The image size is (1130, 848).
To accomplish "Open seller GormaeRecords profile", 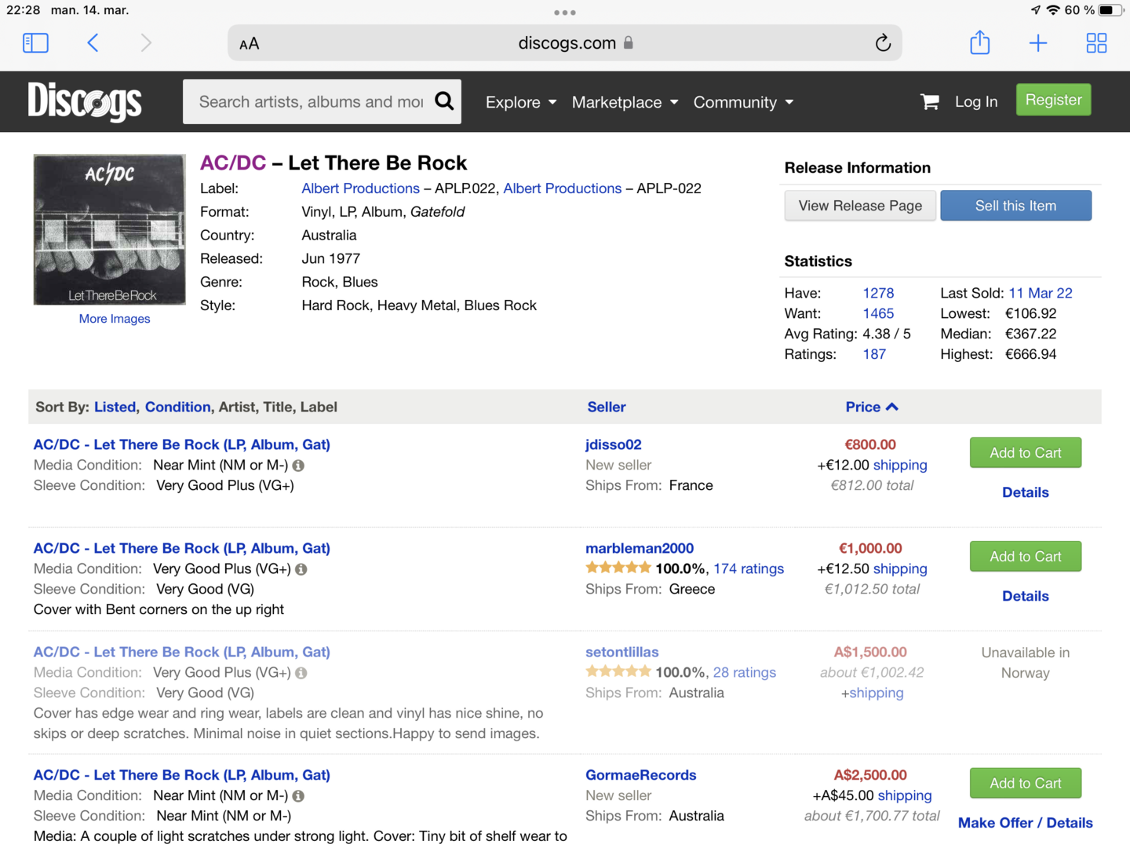I will click(641, 775).
